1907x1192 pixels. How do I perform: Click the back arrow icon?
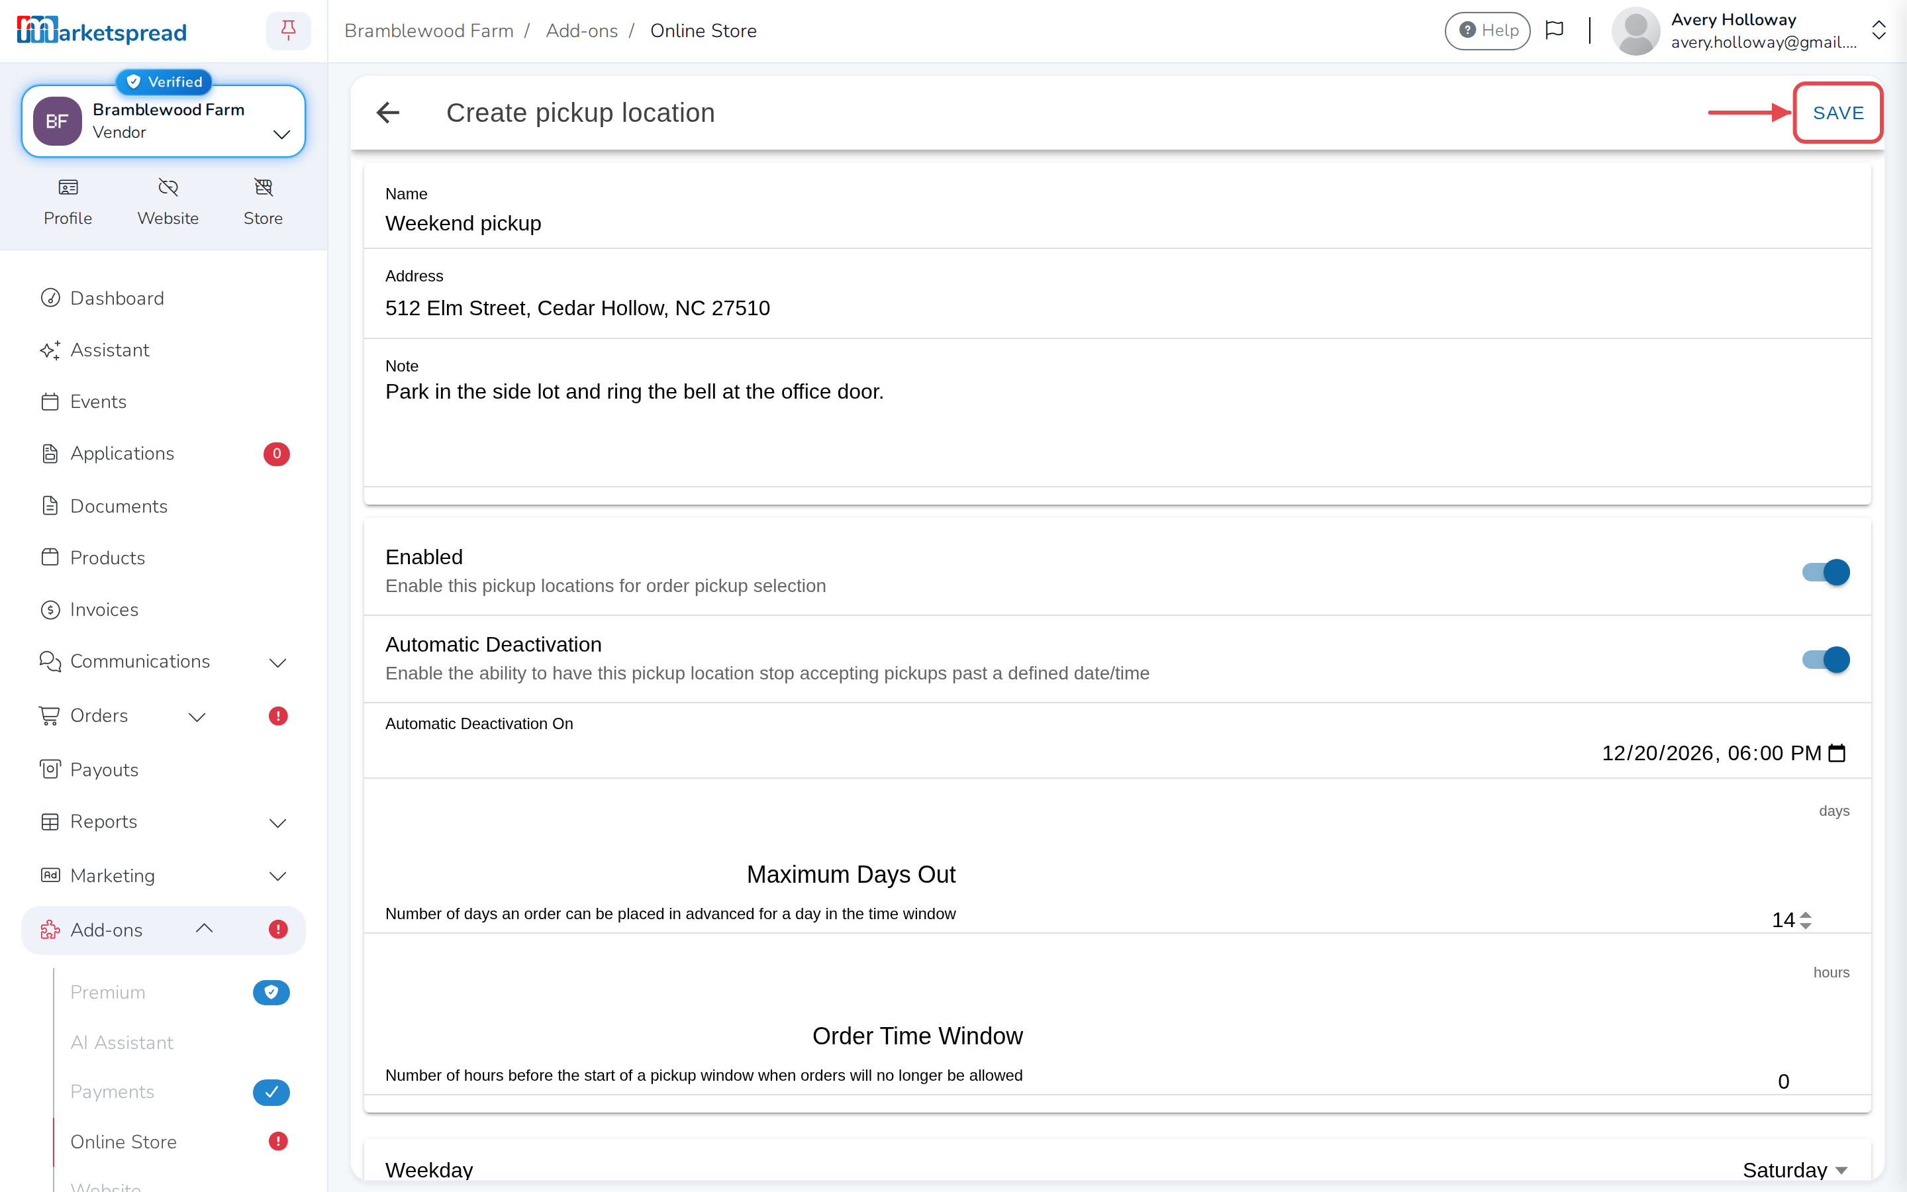[x=388, y=113]
